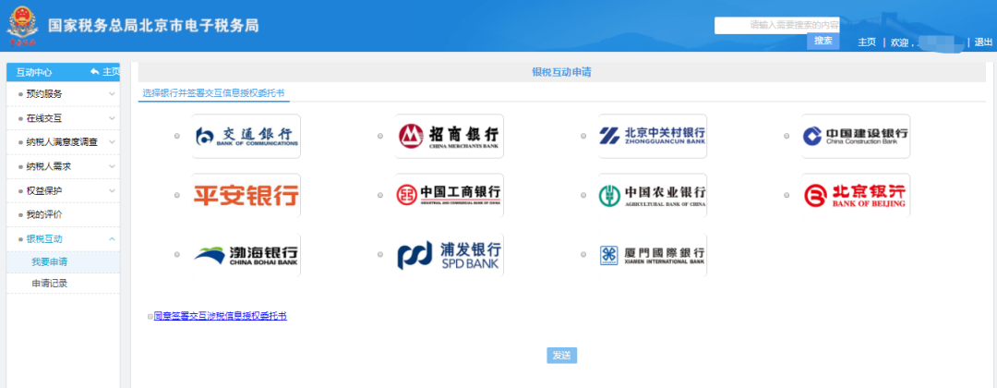Click the 浦发银行 SPD Bank logo

coord(449,254)
